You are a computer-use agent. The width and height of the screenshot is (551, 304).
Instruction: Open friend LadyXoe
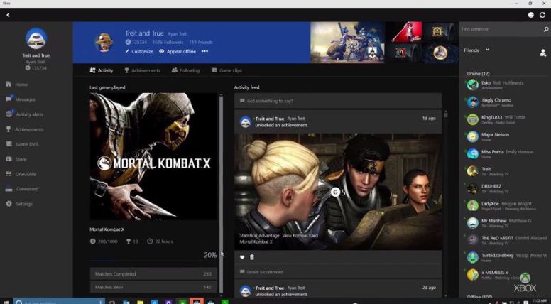tap(505, 205)
